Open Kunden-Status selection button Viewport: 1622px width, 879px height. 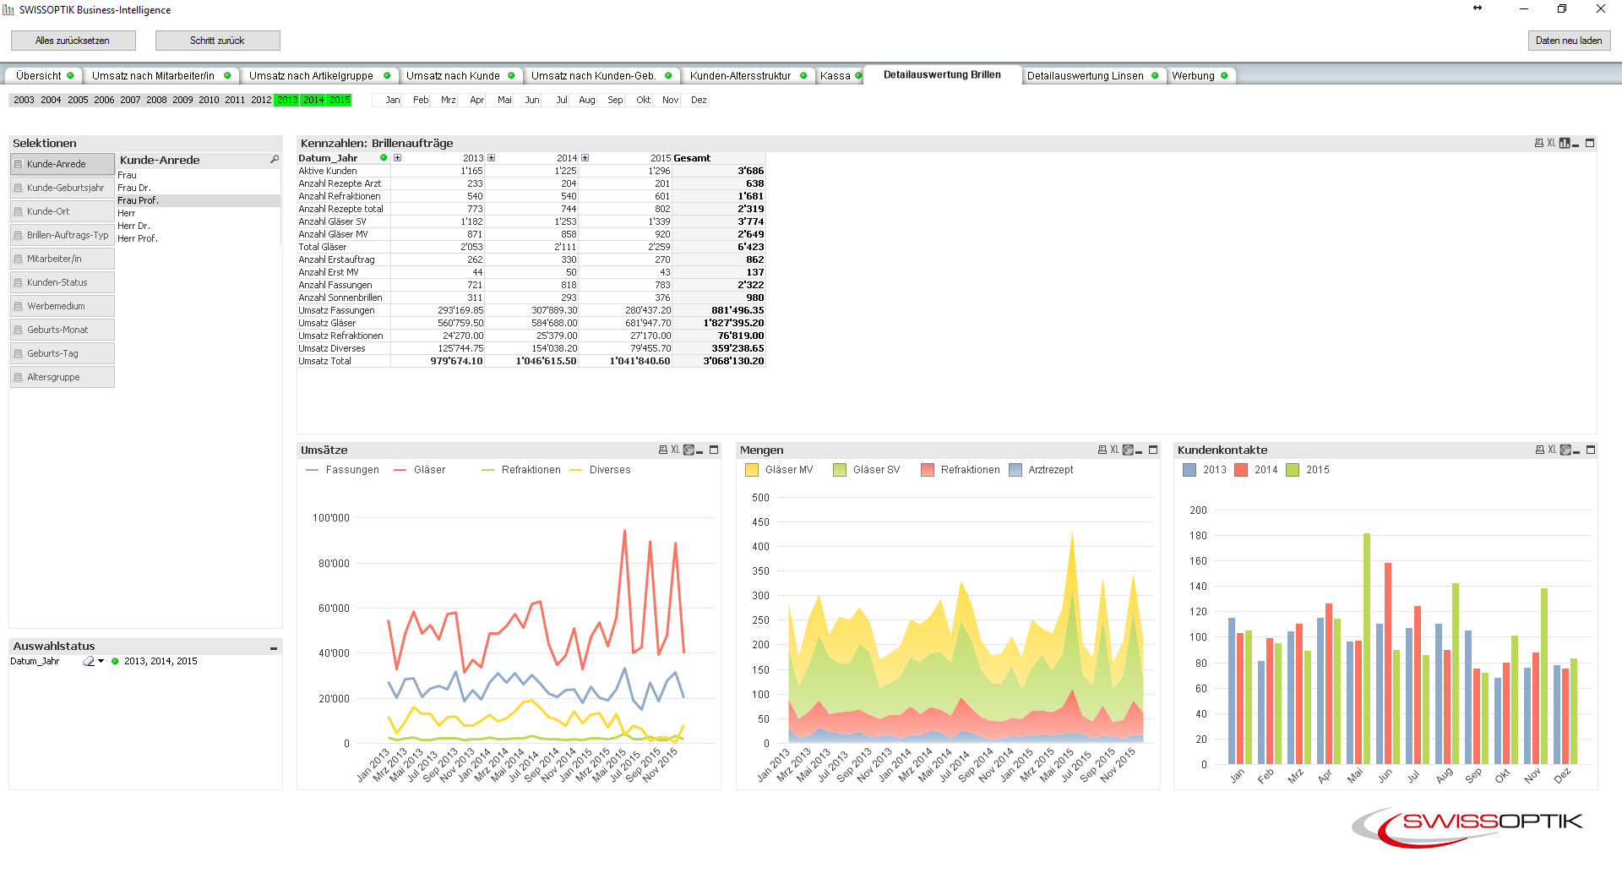point(63,282)
